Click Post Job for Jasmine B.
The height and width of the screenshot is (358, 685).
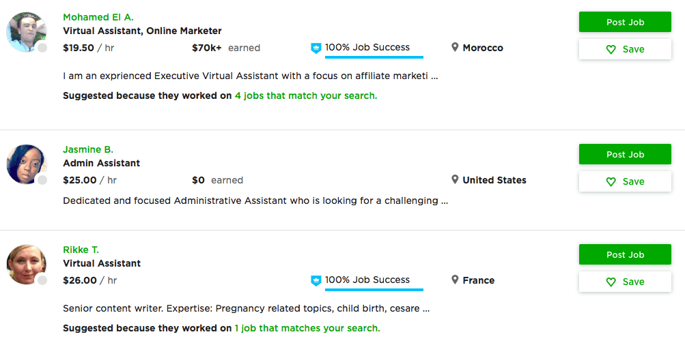[x=625, y=154]
